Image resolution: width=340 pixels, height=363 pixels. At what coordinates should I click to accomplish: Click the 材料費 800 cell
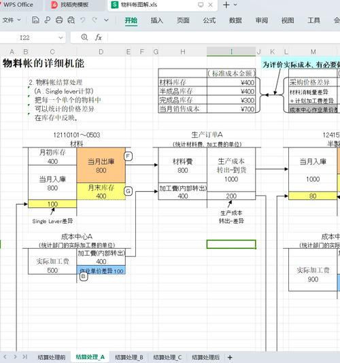[x=182, y=165]
